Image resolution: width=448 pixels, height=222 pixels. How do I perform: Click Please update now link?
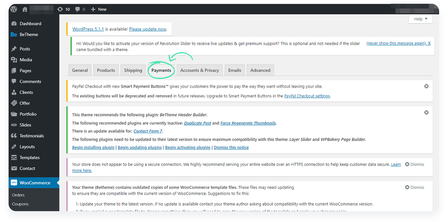point(147,29)
